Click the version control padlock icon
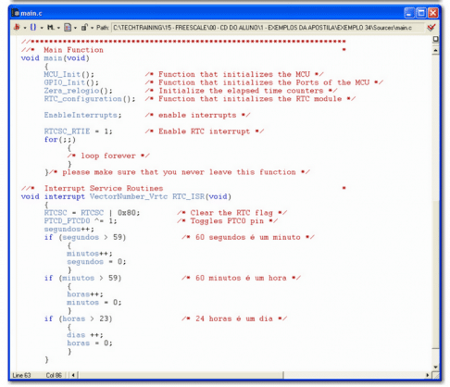The width and height of the screenshot is (450, 387). (x=84, y=28)
